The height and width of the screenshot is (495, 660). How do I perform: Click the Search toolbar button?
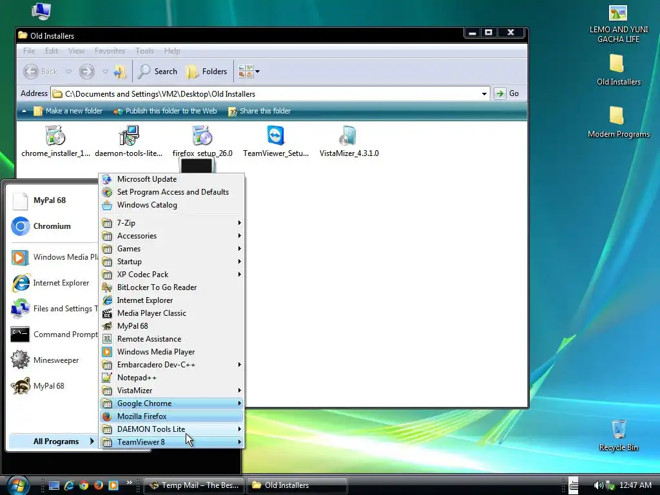(158, 72)
